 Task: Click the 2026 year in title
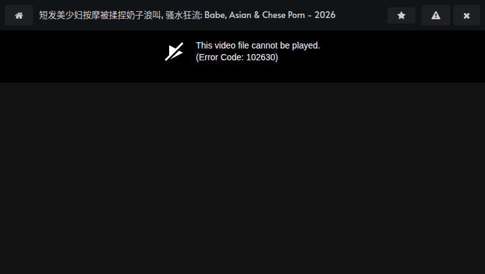coord(325,15)
